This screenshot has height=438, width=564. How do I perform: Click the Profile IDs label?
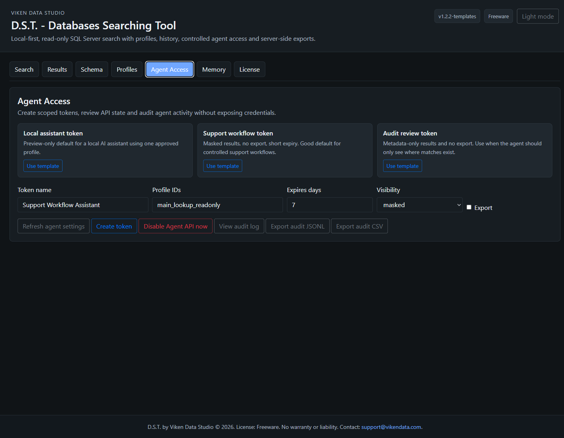(x=167, y=190)
